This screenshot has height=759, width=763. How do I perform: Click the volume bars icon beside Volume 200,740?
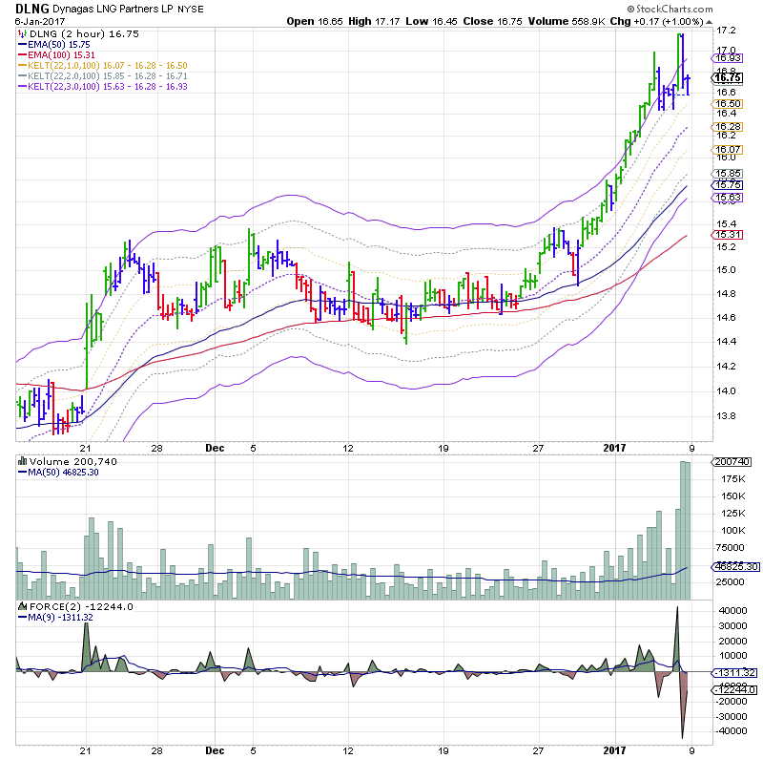tap(22, 461)
